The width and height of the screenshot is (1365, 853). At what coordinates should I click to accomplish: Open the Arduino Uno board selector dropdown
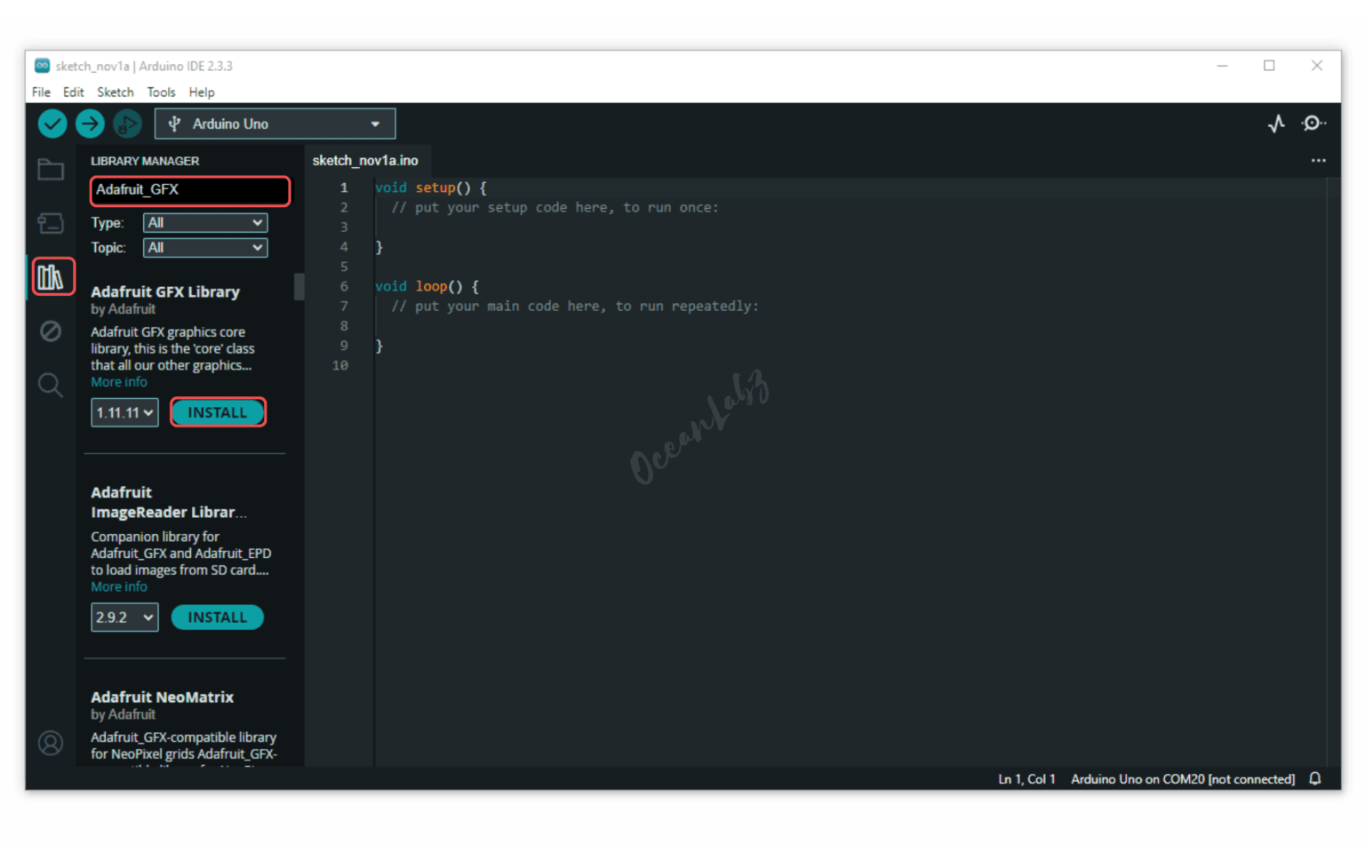pos(275,124)
